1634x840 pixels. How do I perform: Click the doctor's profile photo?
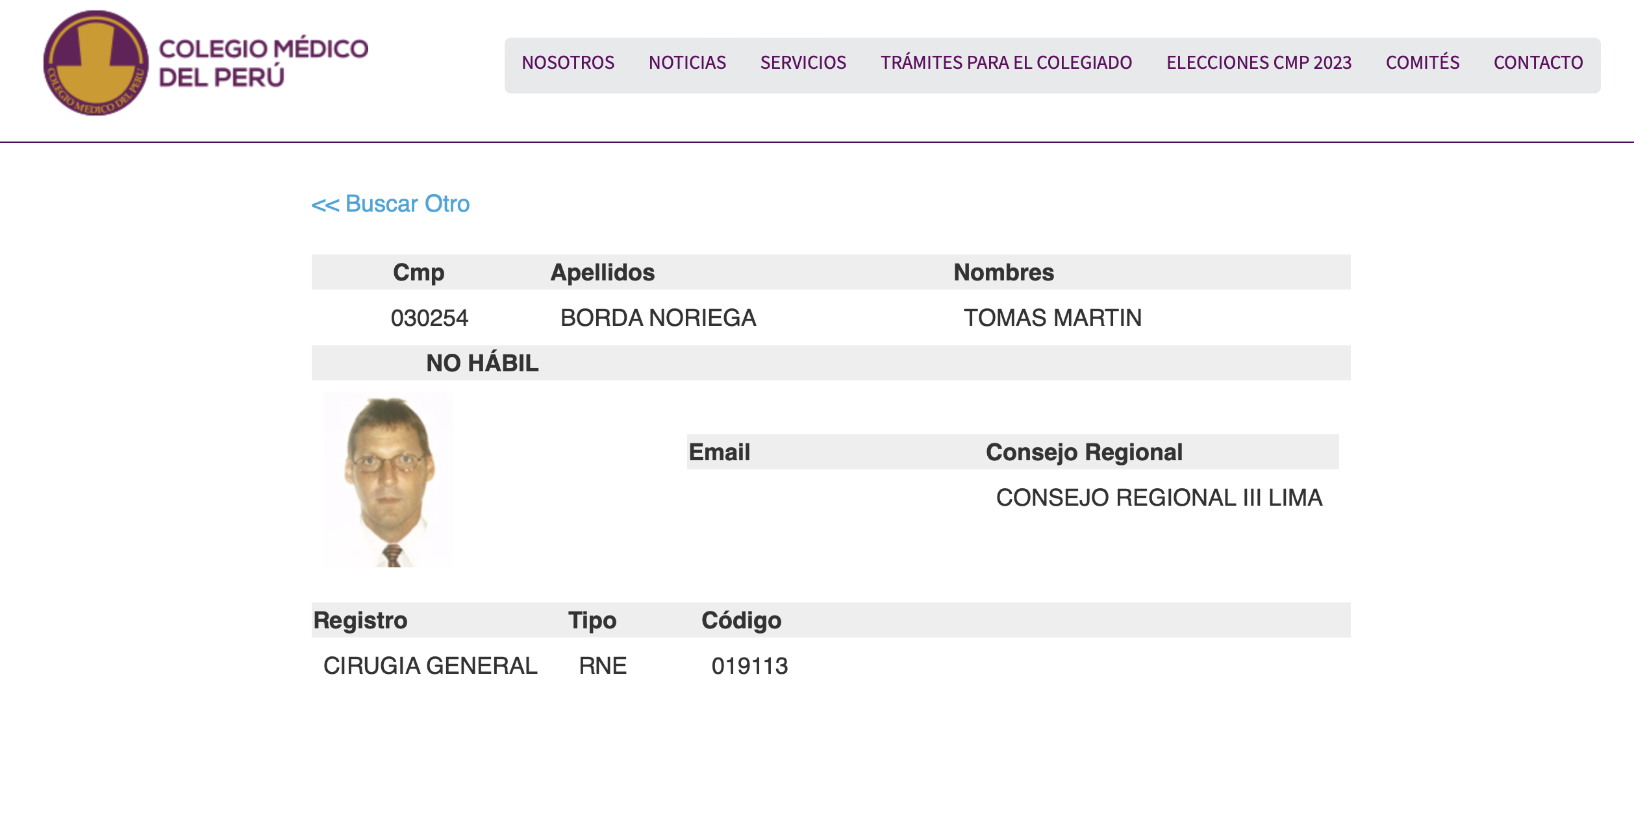(388, 480)
